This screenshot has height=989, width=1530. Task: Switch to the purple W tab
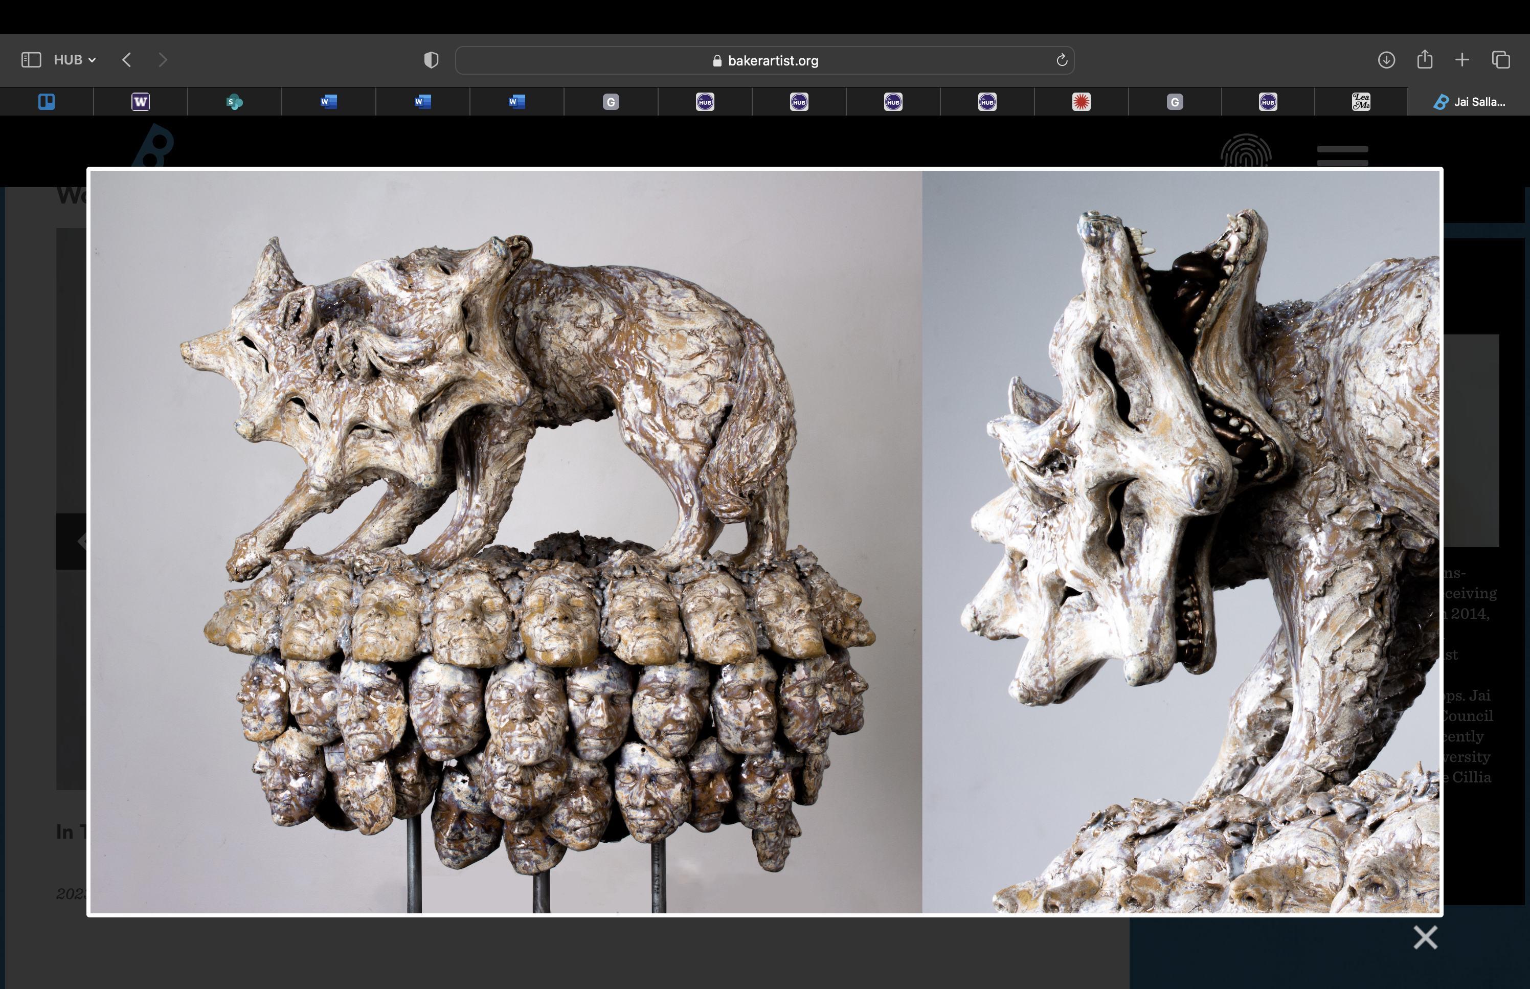141,101
